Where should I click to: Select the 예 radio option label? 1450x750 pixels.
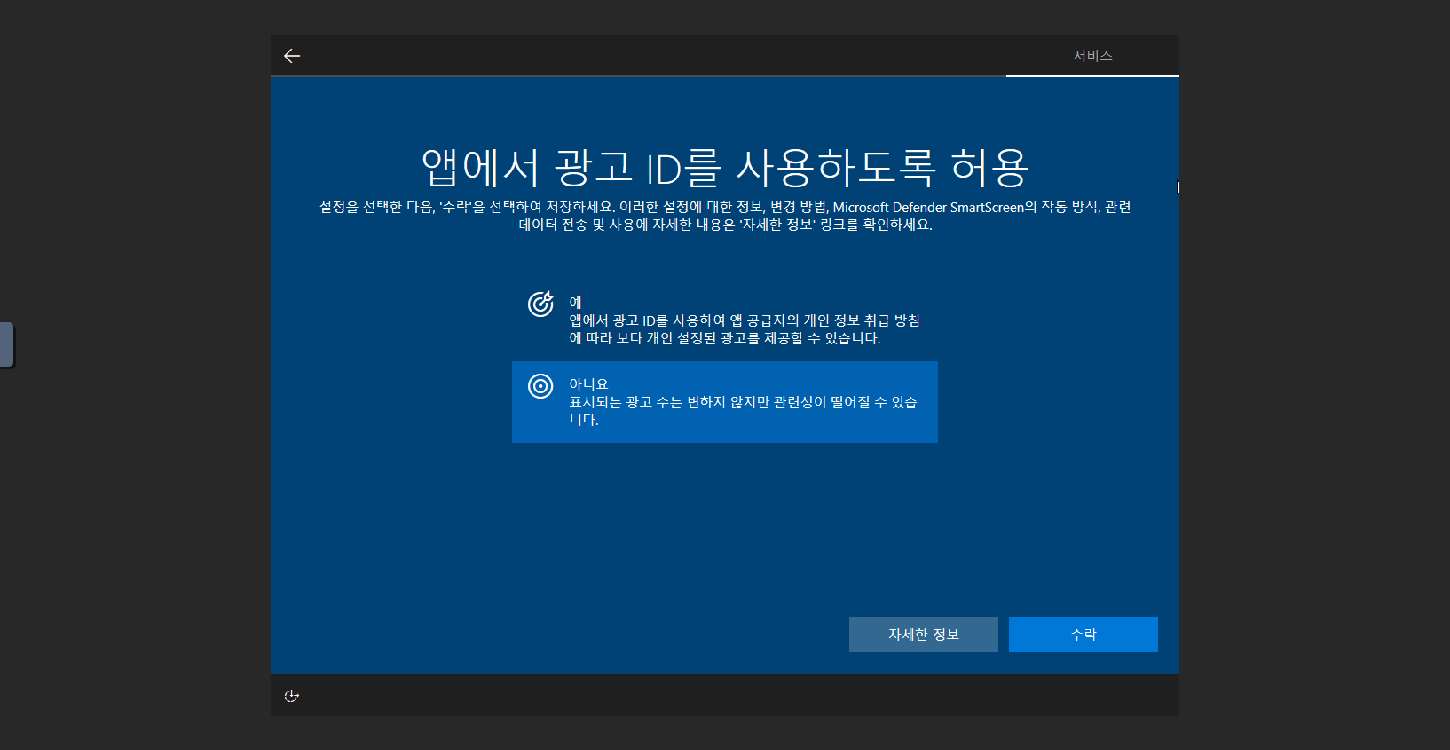coord(575,303)
